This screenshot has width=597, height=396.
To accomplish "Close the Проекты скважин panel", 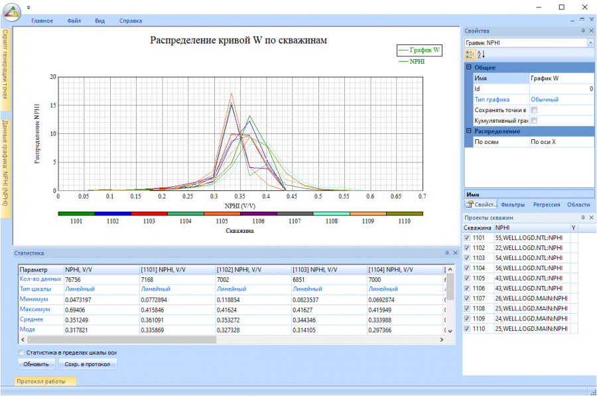I will [x=591, y=218].
